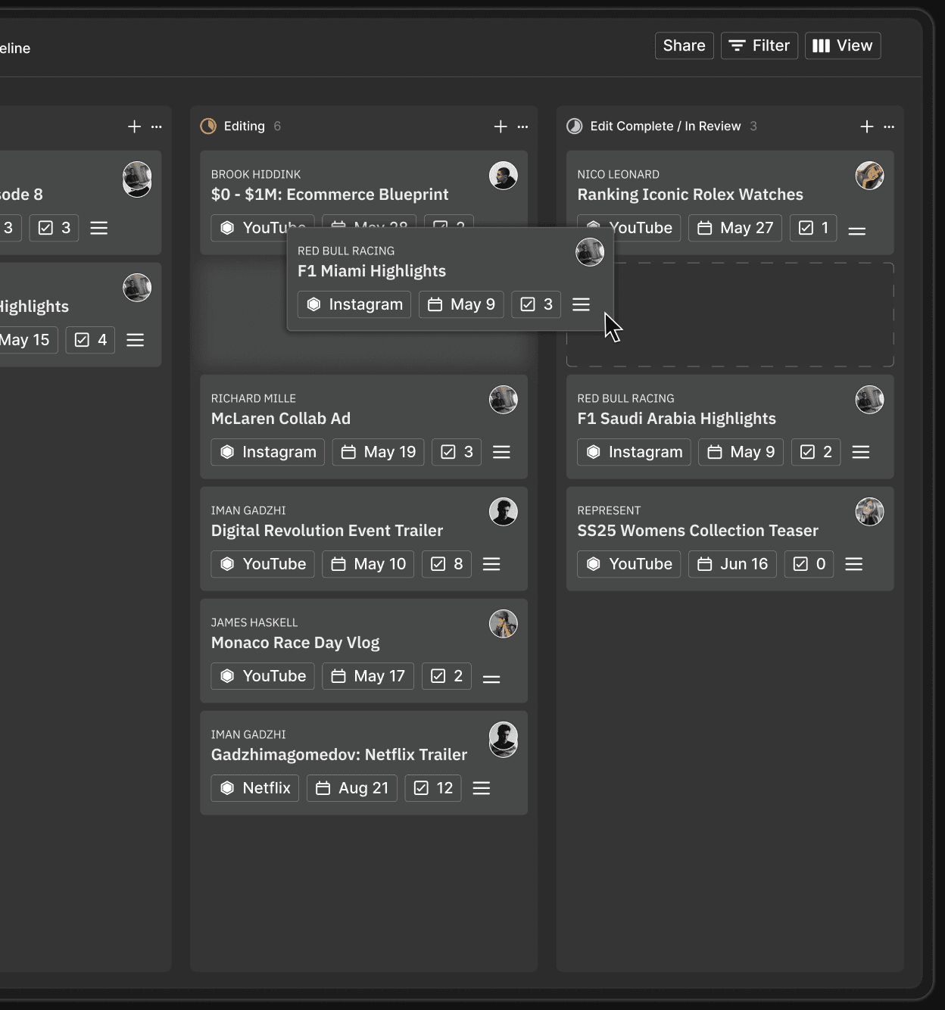Click May 27 date on Rolex Watches card

pos(735,228)
